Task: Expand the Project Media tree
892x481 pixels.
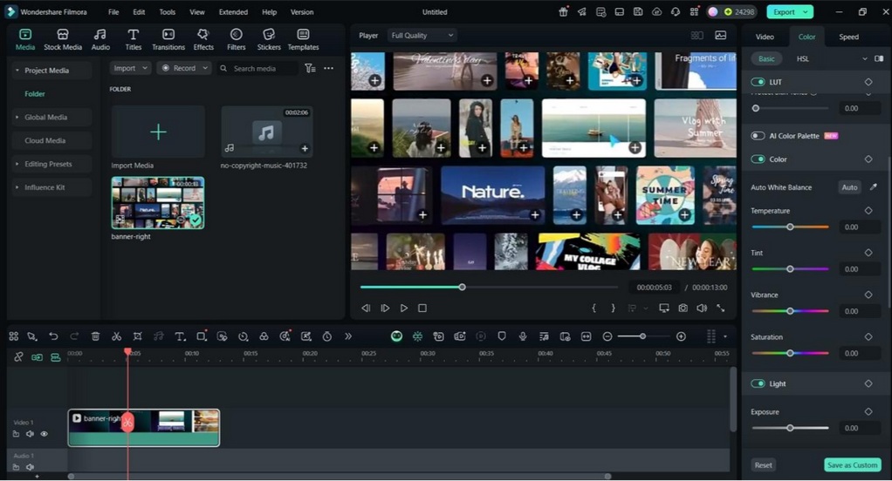Action: (x=17, y=71)
